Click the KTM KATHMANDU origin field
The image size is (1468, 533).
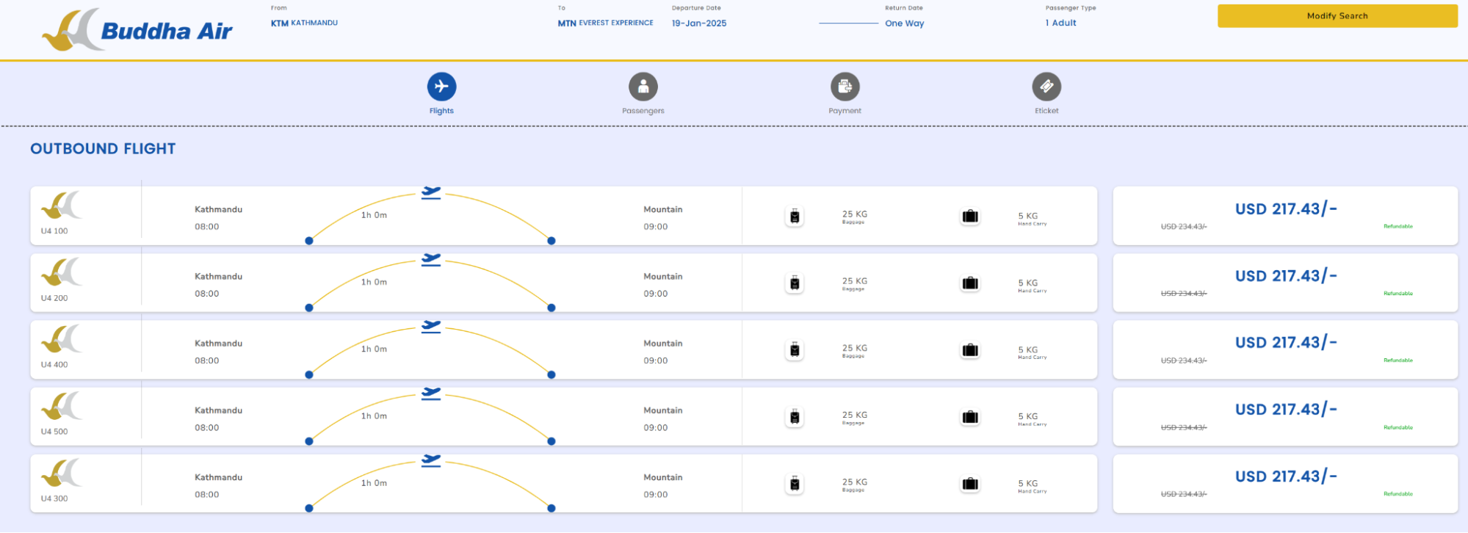click(x=304, y=23)
